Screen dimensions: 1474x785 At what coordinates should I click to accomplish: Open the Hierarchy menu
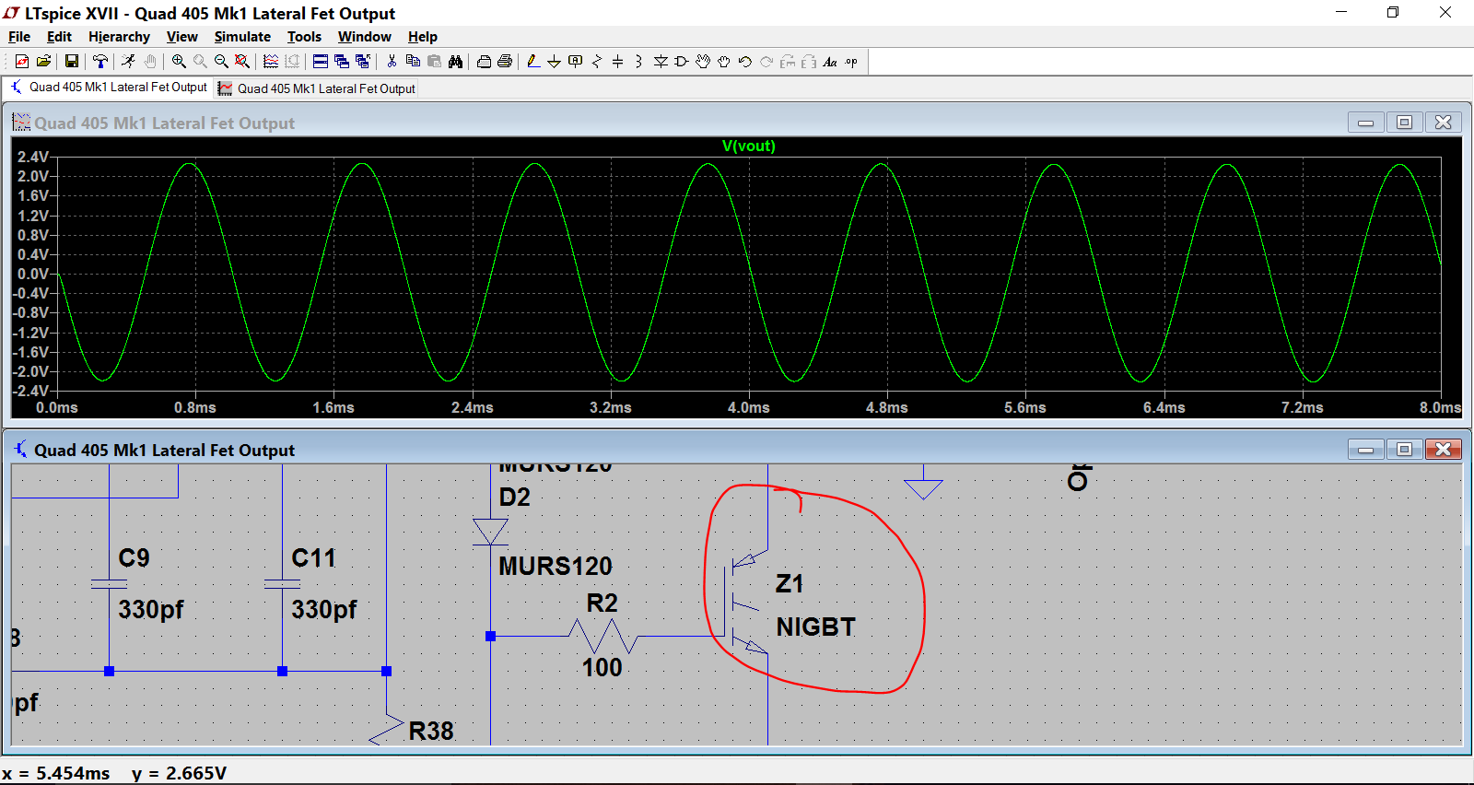tap(119, 37)
